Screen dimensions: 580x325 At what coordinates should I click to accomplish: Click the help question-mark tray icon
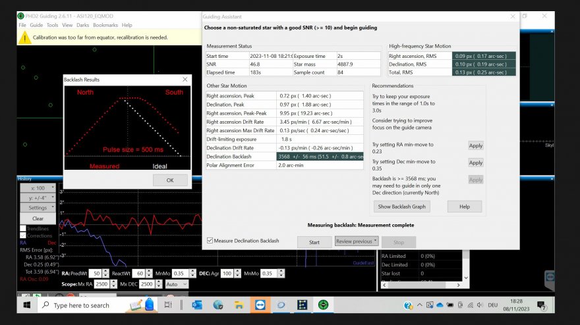tap(408, 305)
